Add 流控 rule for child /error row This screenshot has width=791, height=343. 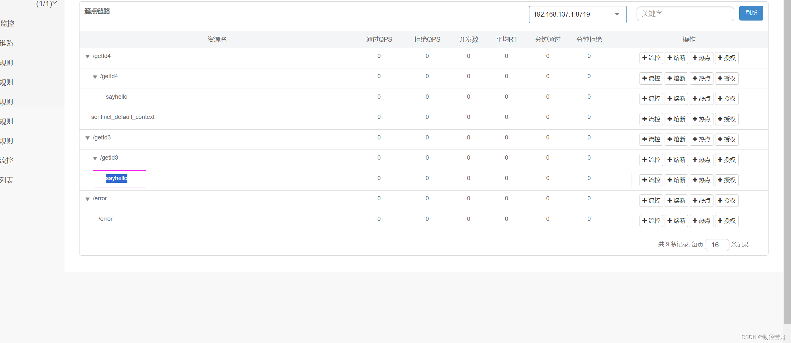coord(651,221)
